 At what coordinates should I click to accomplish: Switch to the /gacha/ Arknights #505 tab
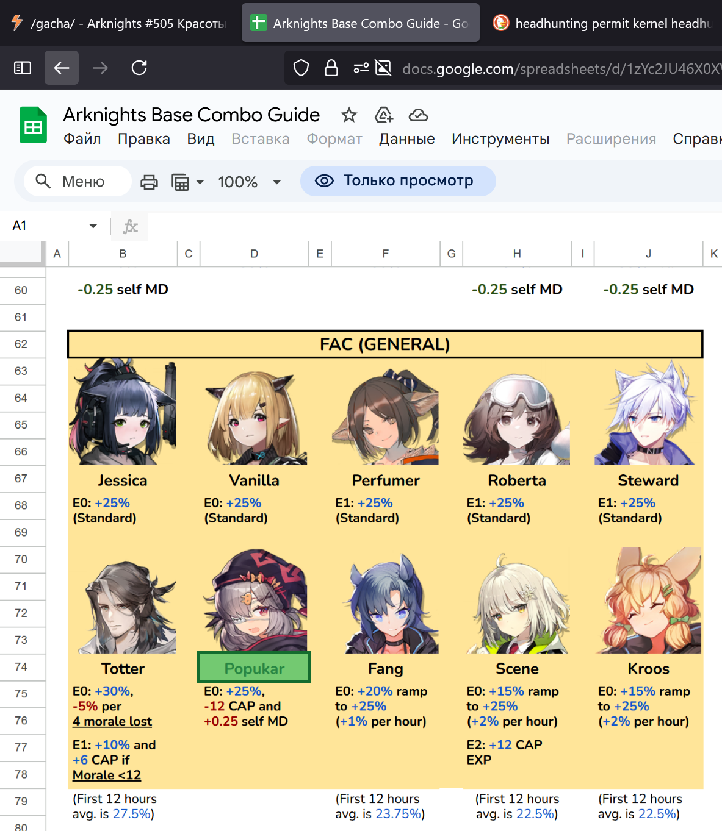pos(119,23)
